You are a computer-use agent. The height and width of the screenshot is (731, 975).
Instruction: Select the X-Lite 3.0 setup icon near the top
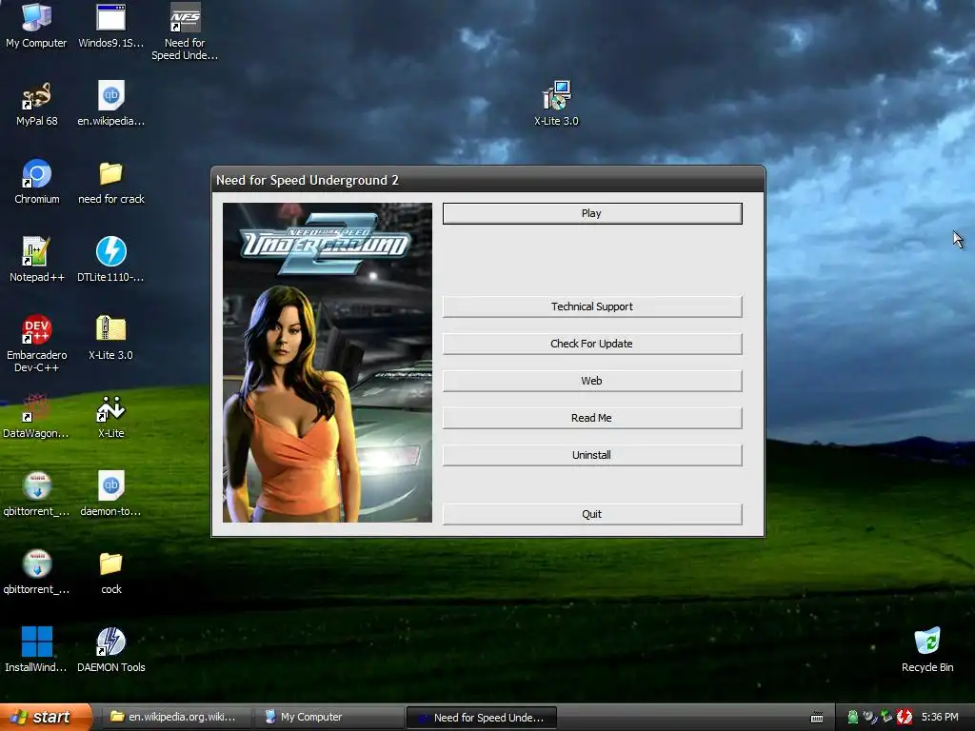[x=556, y=104]
